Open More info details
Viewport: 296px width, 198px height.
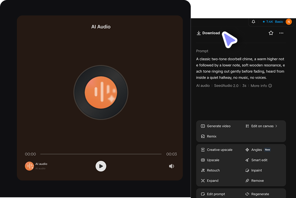click(261, 86)
